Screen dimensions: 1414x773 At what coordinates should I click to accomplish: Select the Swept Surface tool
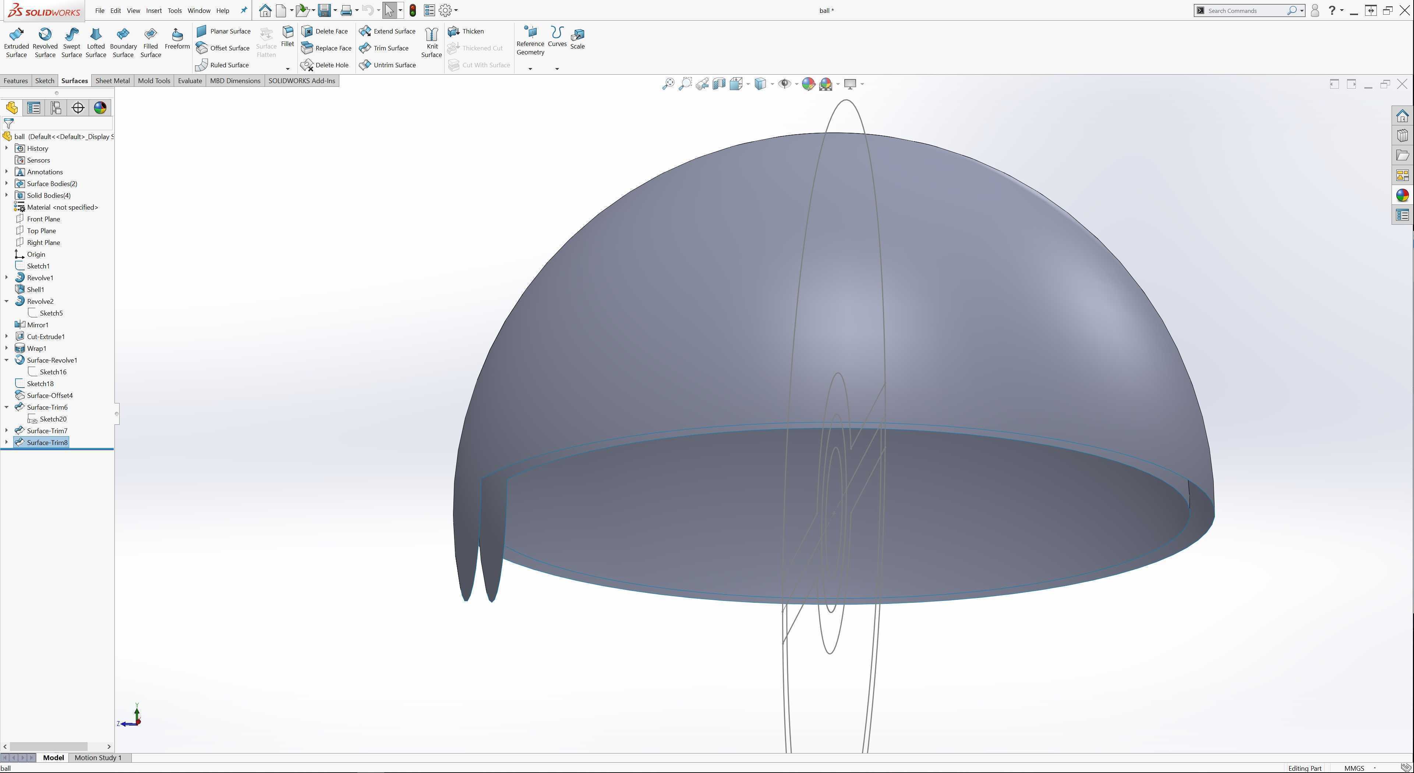pyautogui.click(x=71, y=42)
